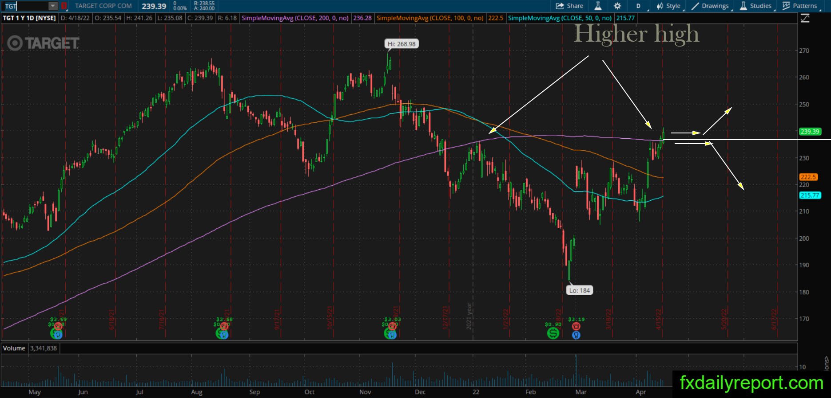Click the B: 238.55 bid quote

coord(204,4)
